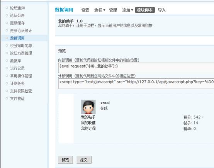This screenshot has width=214, height=168.
Task: Click the znCai user avatar image
Action: pyautogui.click(x=88, y=107)
